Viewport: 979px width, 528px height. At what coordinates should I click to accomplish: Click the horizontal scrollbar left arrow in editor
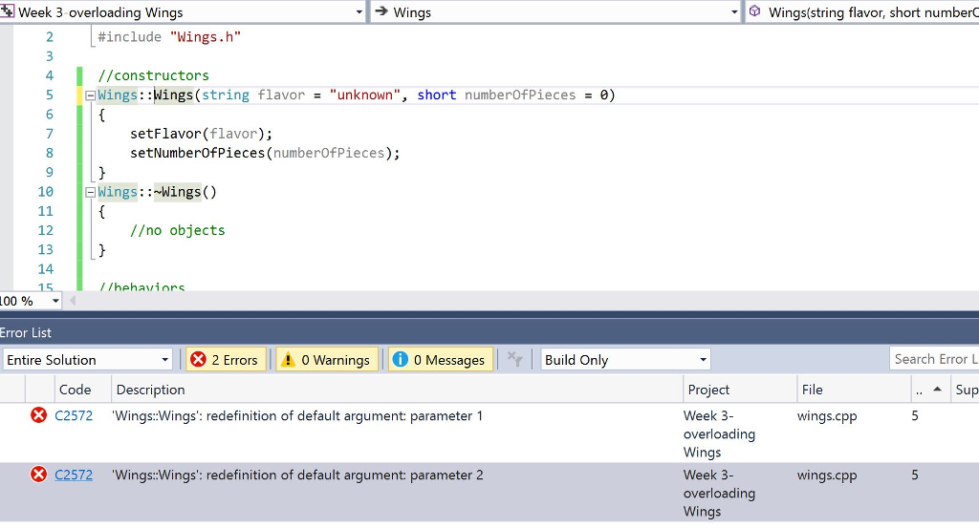pyautogui.click(x=73, y=301)
